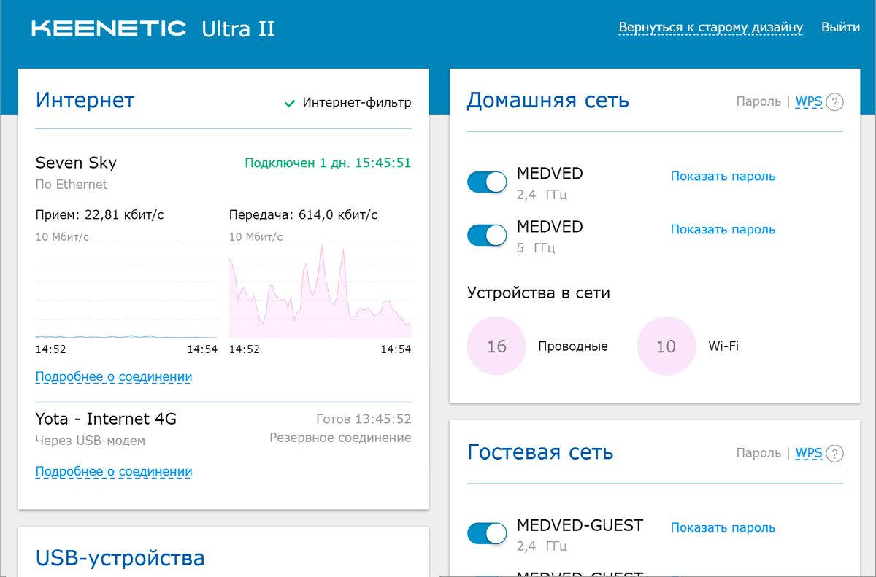Click Прием: 22,81 кбит/с value

[99, 215]
